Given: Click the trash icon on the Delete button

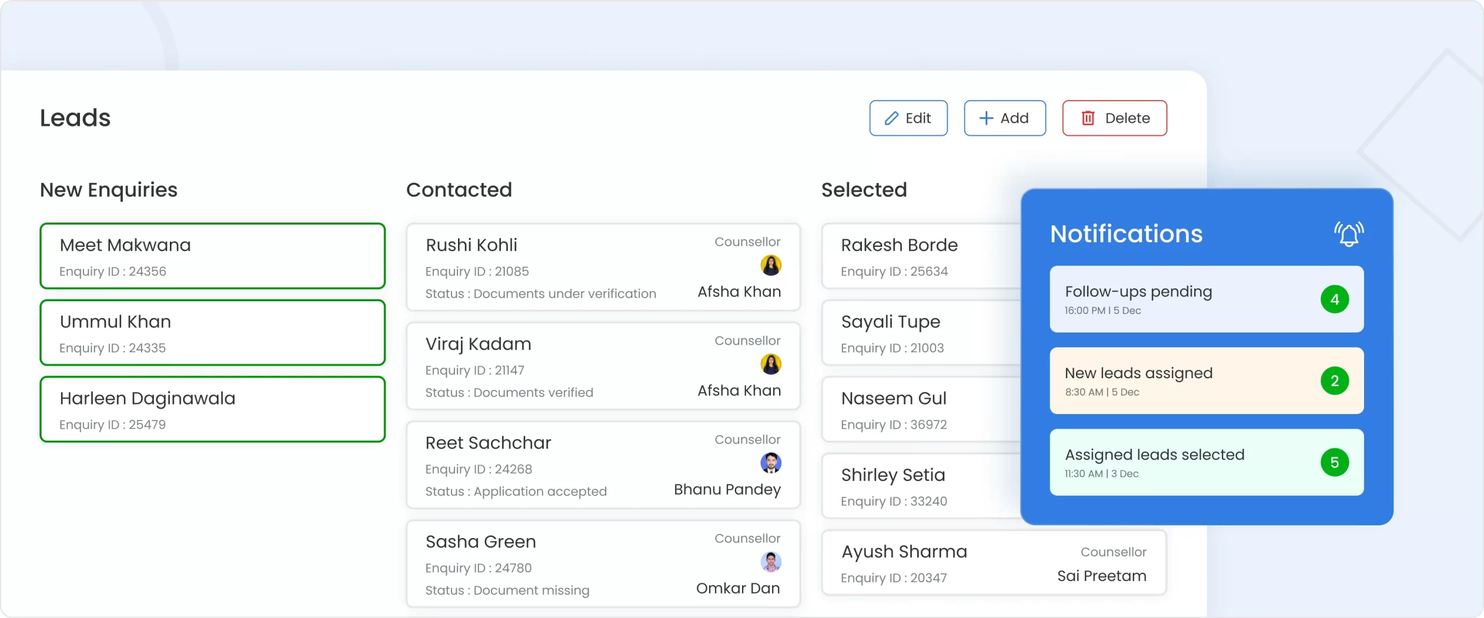Looking at the screenshot, I should tap(1089, 118).
